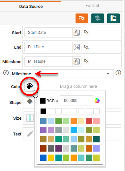This screenshot has height=171, width=125.
Task: Click the orange Gantt chart toolbar icon
Action: 82,18
